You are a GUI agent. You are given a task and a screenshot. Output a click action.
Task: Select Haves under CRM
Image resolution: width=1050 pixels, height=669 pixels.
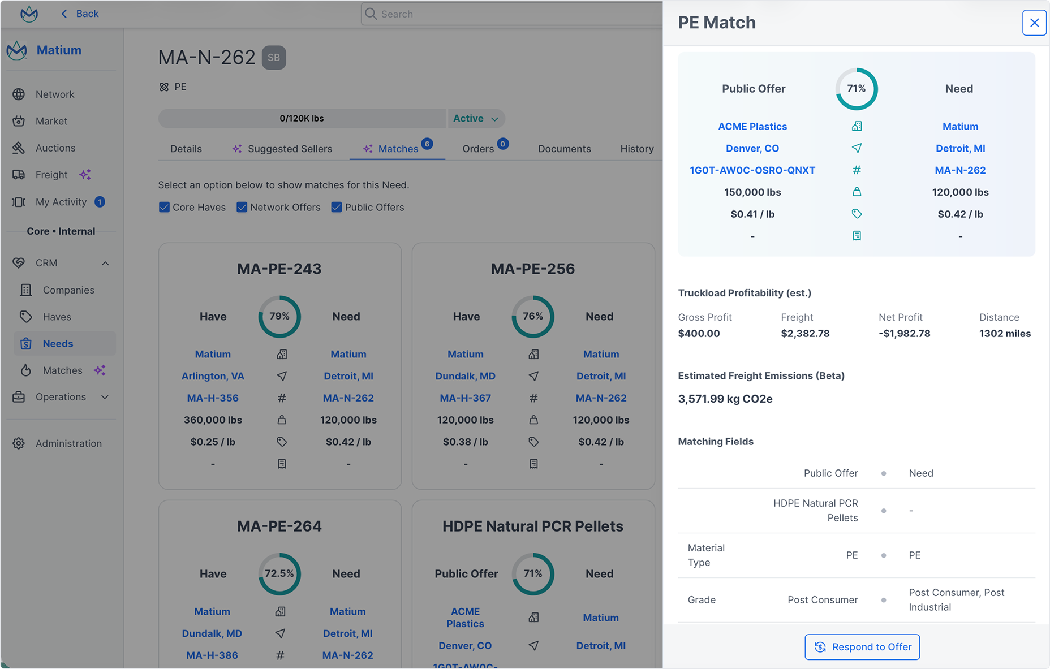(x=57, y=317)
